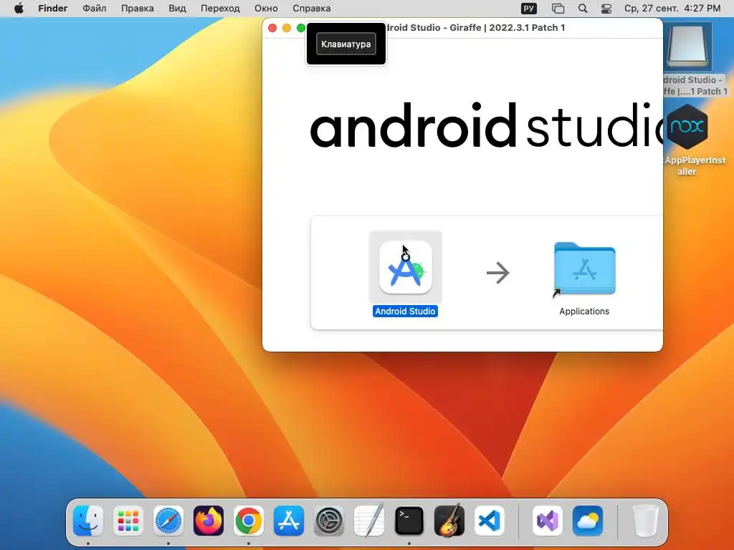Open TextEdit from the Dock
Viewport: 734px width, 550px height.
pyautogui.click(x=369, y=520)
